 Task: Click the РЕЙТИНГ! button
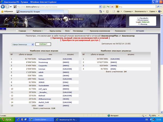[x=43, y=44]
